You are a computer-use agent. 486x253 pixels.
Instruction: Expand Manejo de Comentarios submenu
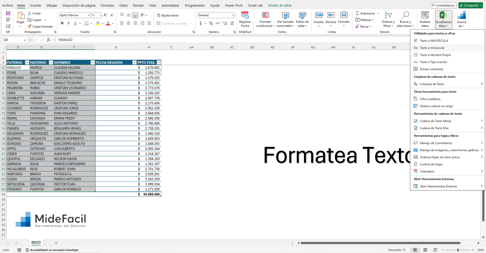tap(447, 143)
